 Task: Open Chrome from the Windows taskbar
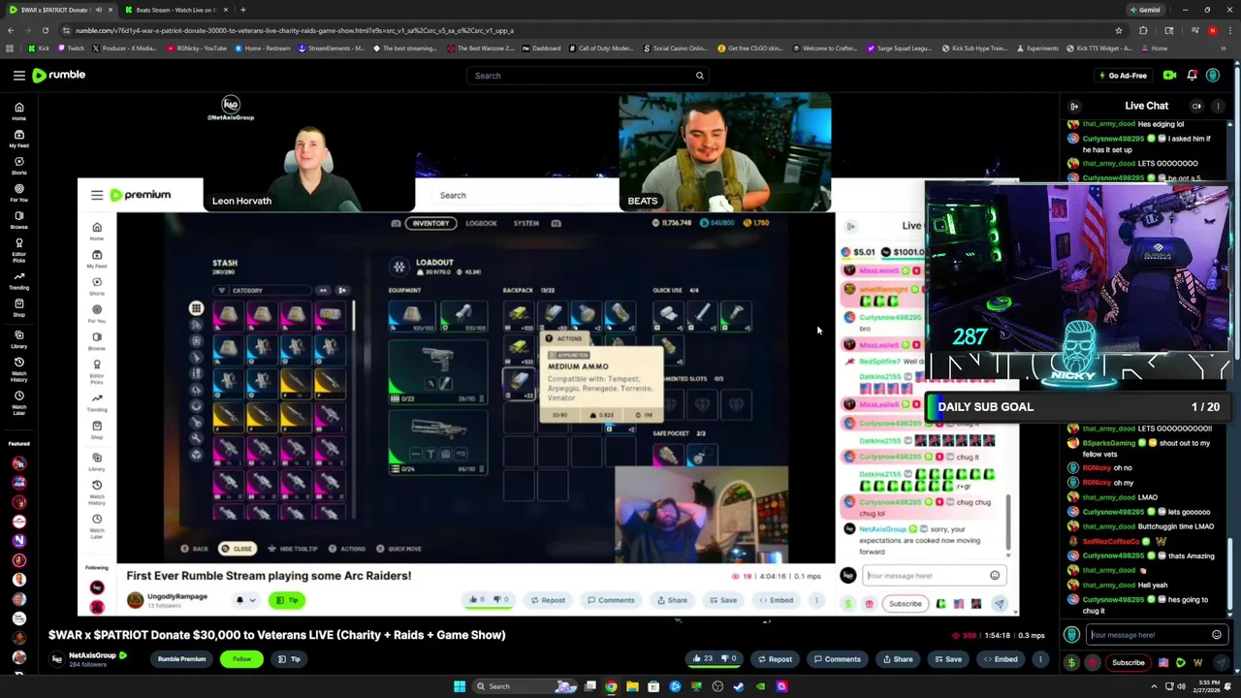611,686
